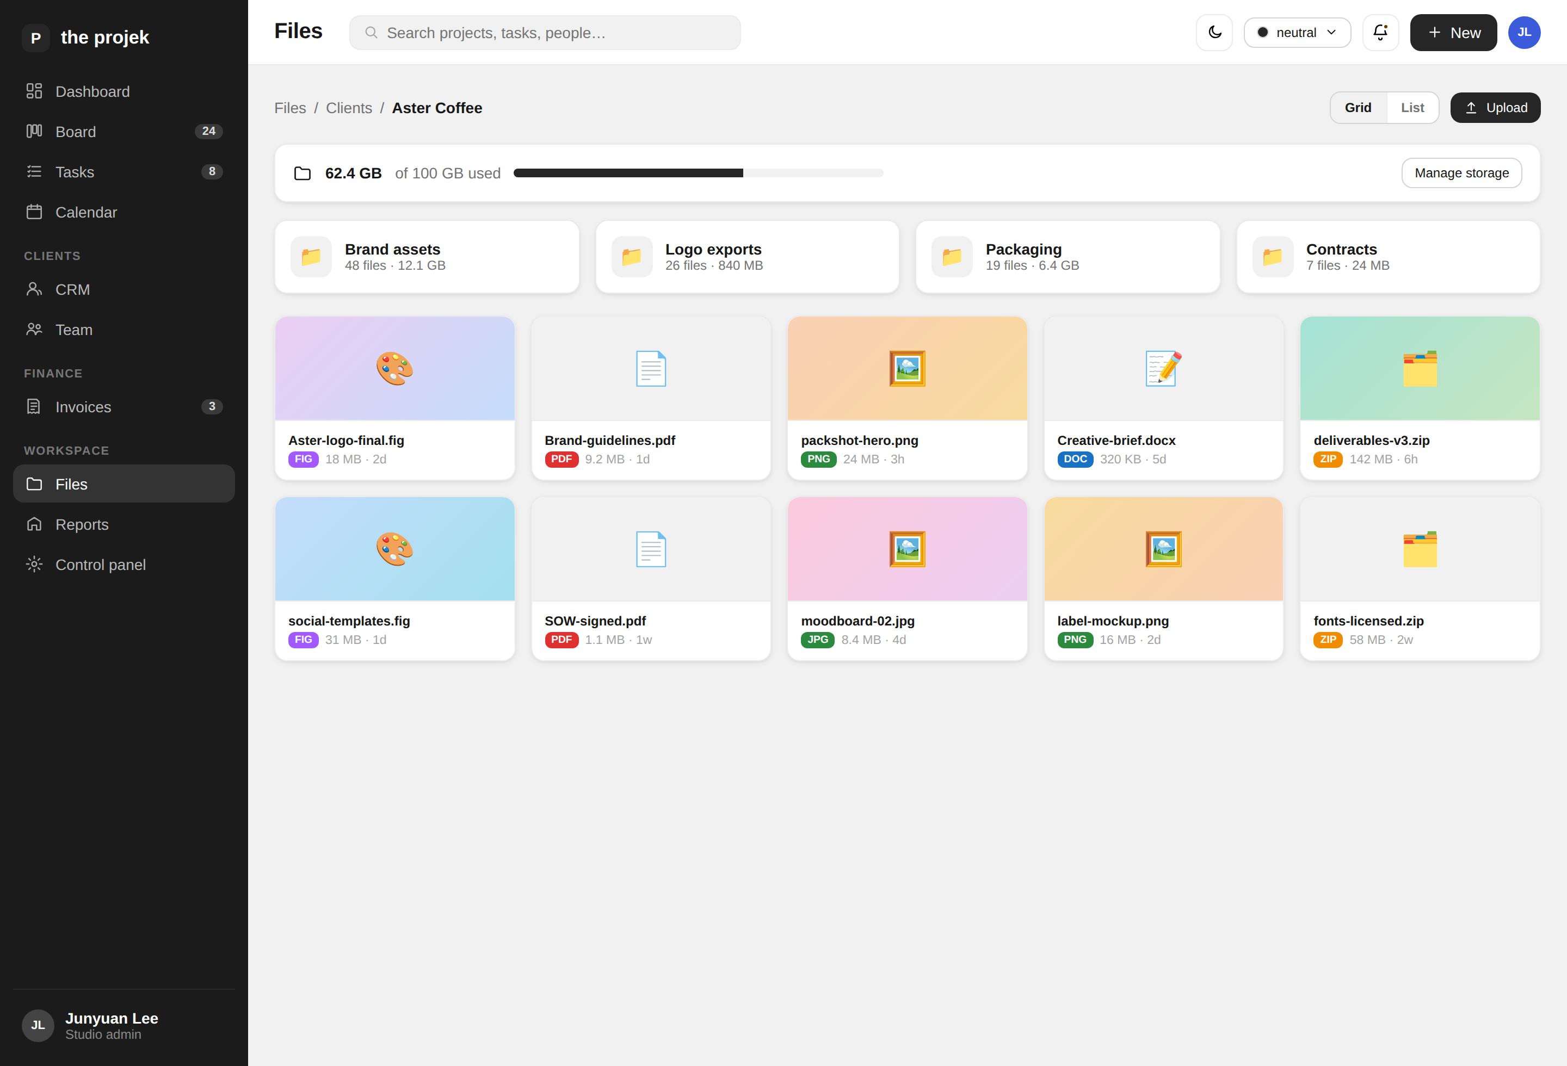This screenshot has height=1066, width=1567.
Task: Open the moodboard-02.jpg thumbnail
Action: pos(907,549)
